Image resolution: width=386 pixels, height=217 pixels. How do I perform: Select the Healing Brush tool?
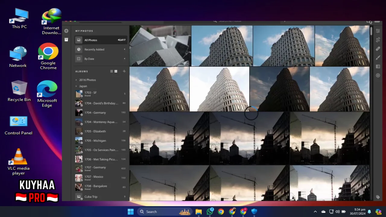click(x=378, y=49)
